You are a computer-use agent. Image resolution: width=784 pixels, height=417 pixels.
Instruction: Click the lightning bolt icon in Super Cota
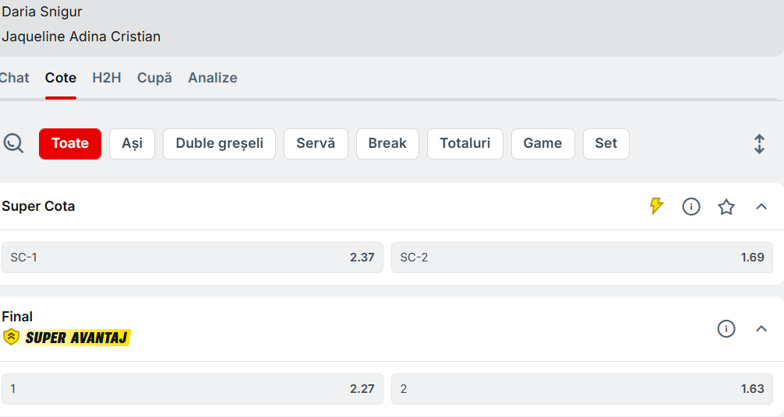656,206
